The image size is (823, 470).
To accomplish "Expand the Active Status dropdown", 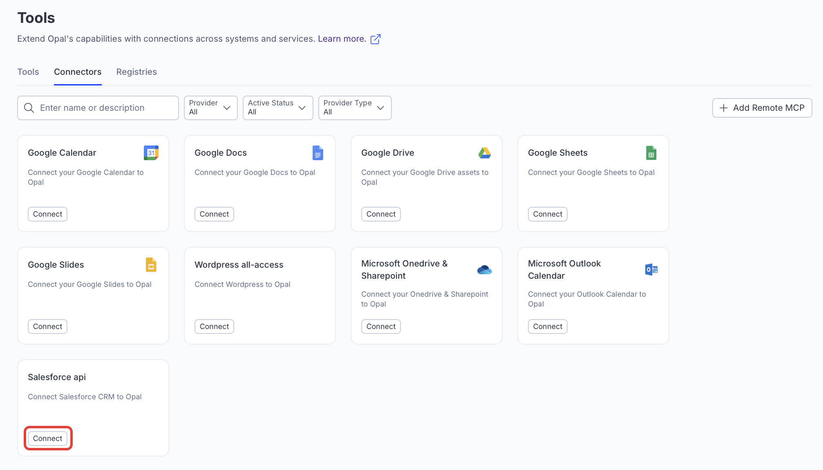I will pyautogui.click(x=277, y=108).
